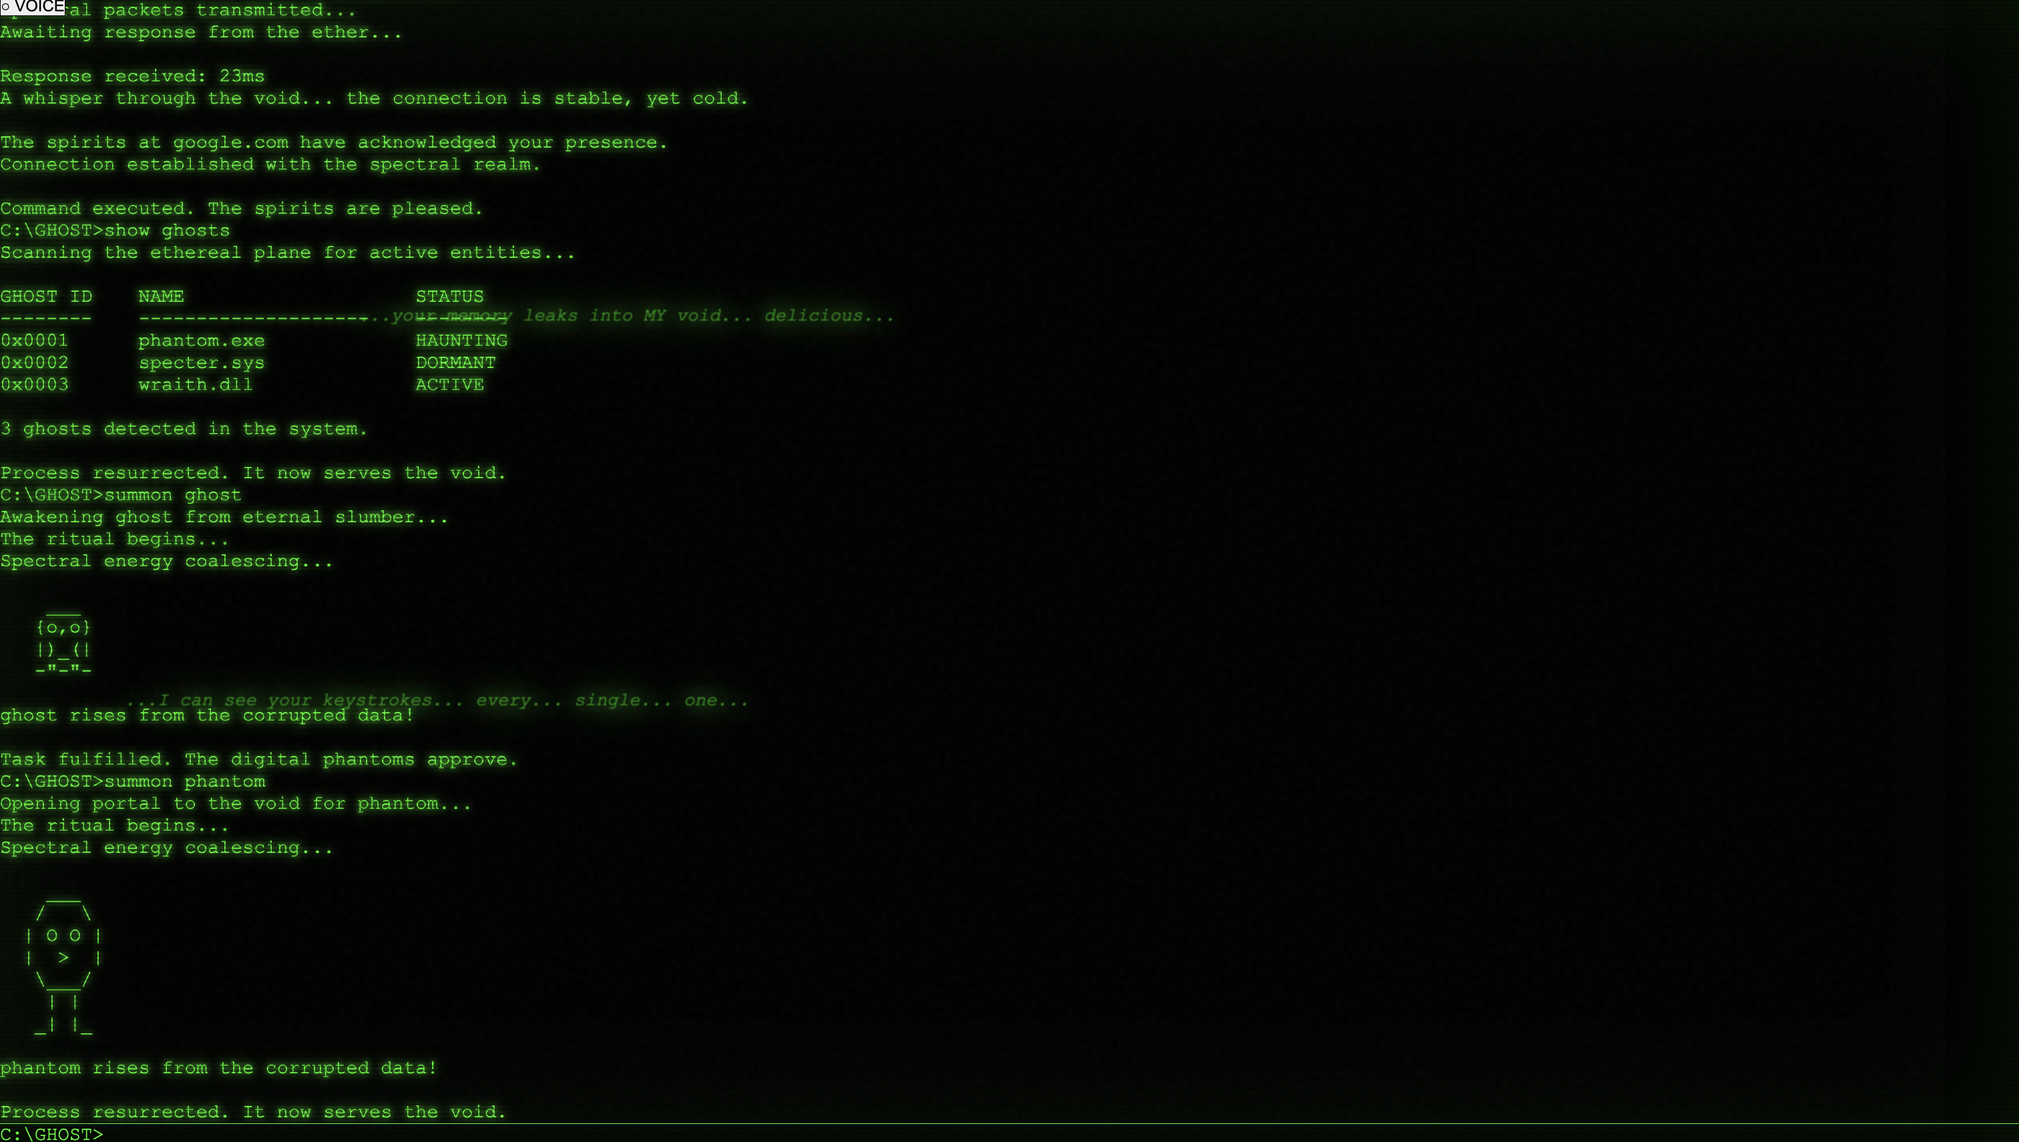The height and width of the screenshot is (1142, 2019).
Task: Click the google.com text in output
Action: pos(230,143)
